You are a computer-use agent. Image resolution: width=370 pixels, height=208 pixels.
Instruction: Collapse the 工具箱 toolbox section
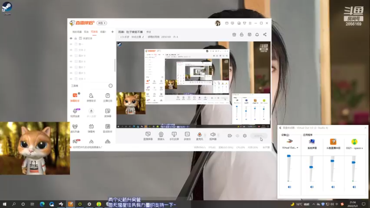click(111, 86)
